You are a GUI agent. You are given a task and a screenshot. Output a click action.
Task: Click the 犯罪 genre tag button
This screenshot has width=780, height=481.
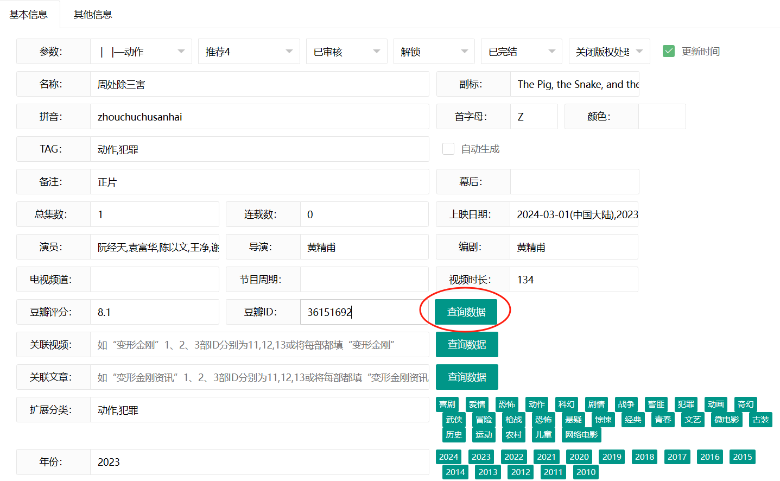point(686,404)
